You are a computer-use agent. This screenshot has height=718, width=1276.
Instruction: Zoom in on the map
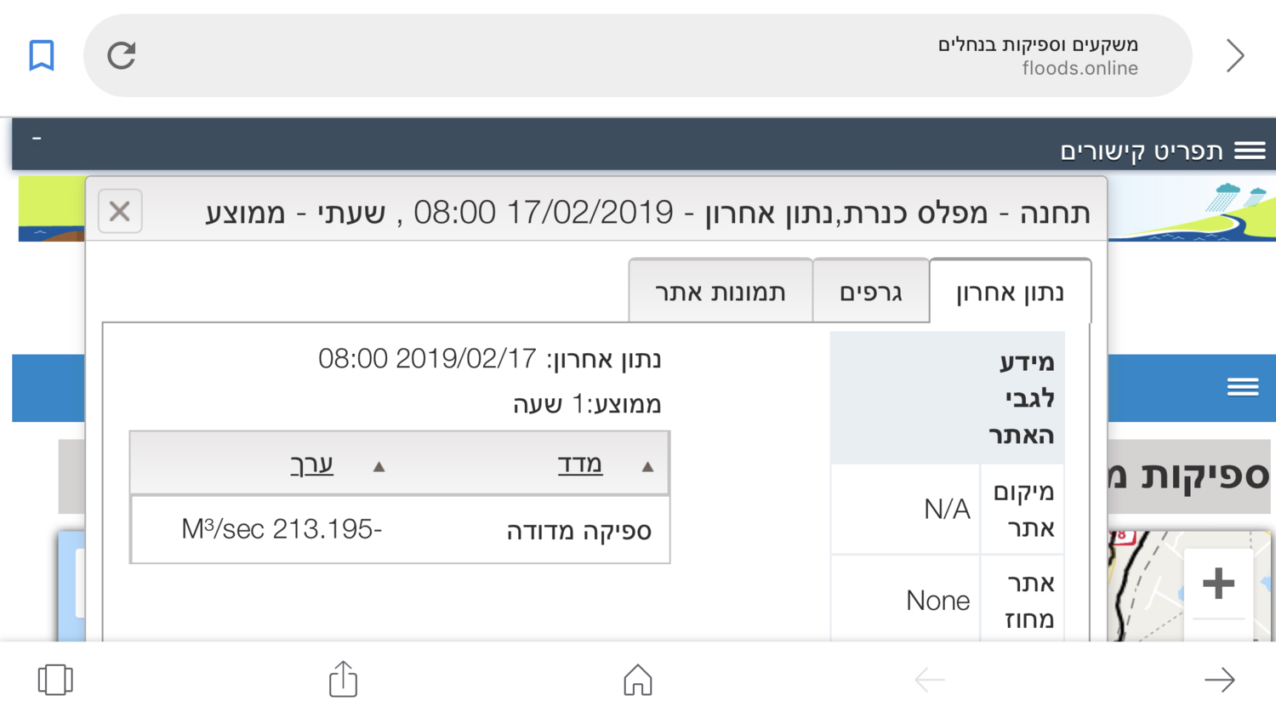(1218, 584)
